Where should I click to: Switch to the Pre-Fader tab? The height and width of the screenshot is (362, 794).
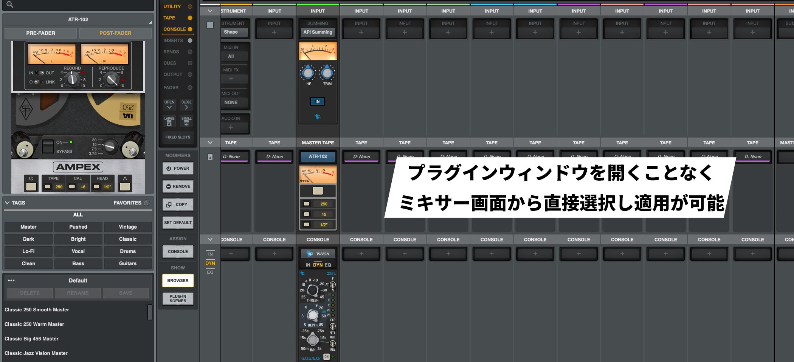coord(40,33)
